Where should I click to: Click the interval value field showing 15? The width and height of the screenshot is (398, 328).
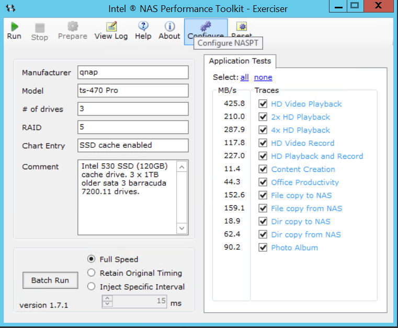coord(140,301)
